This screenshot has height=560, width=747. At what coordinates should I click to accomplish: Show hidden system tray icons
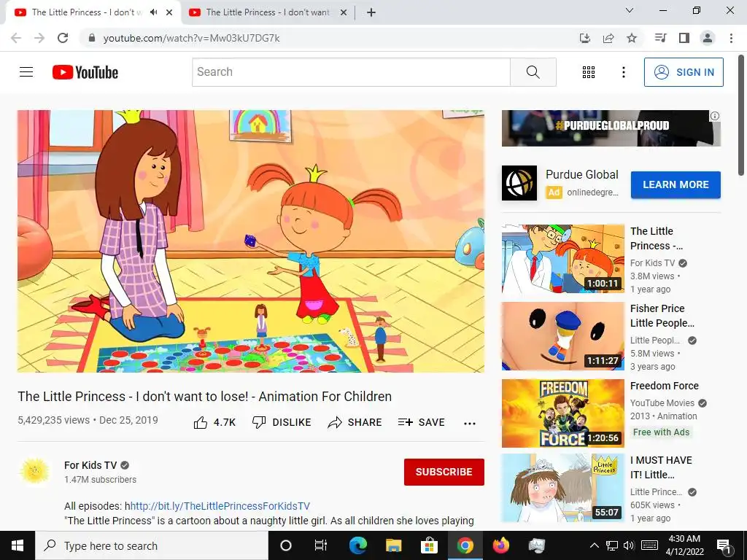pyautogui.click(x=594, y=545)
